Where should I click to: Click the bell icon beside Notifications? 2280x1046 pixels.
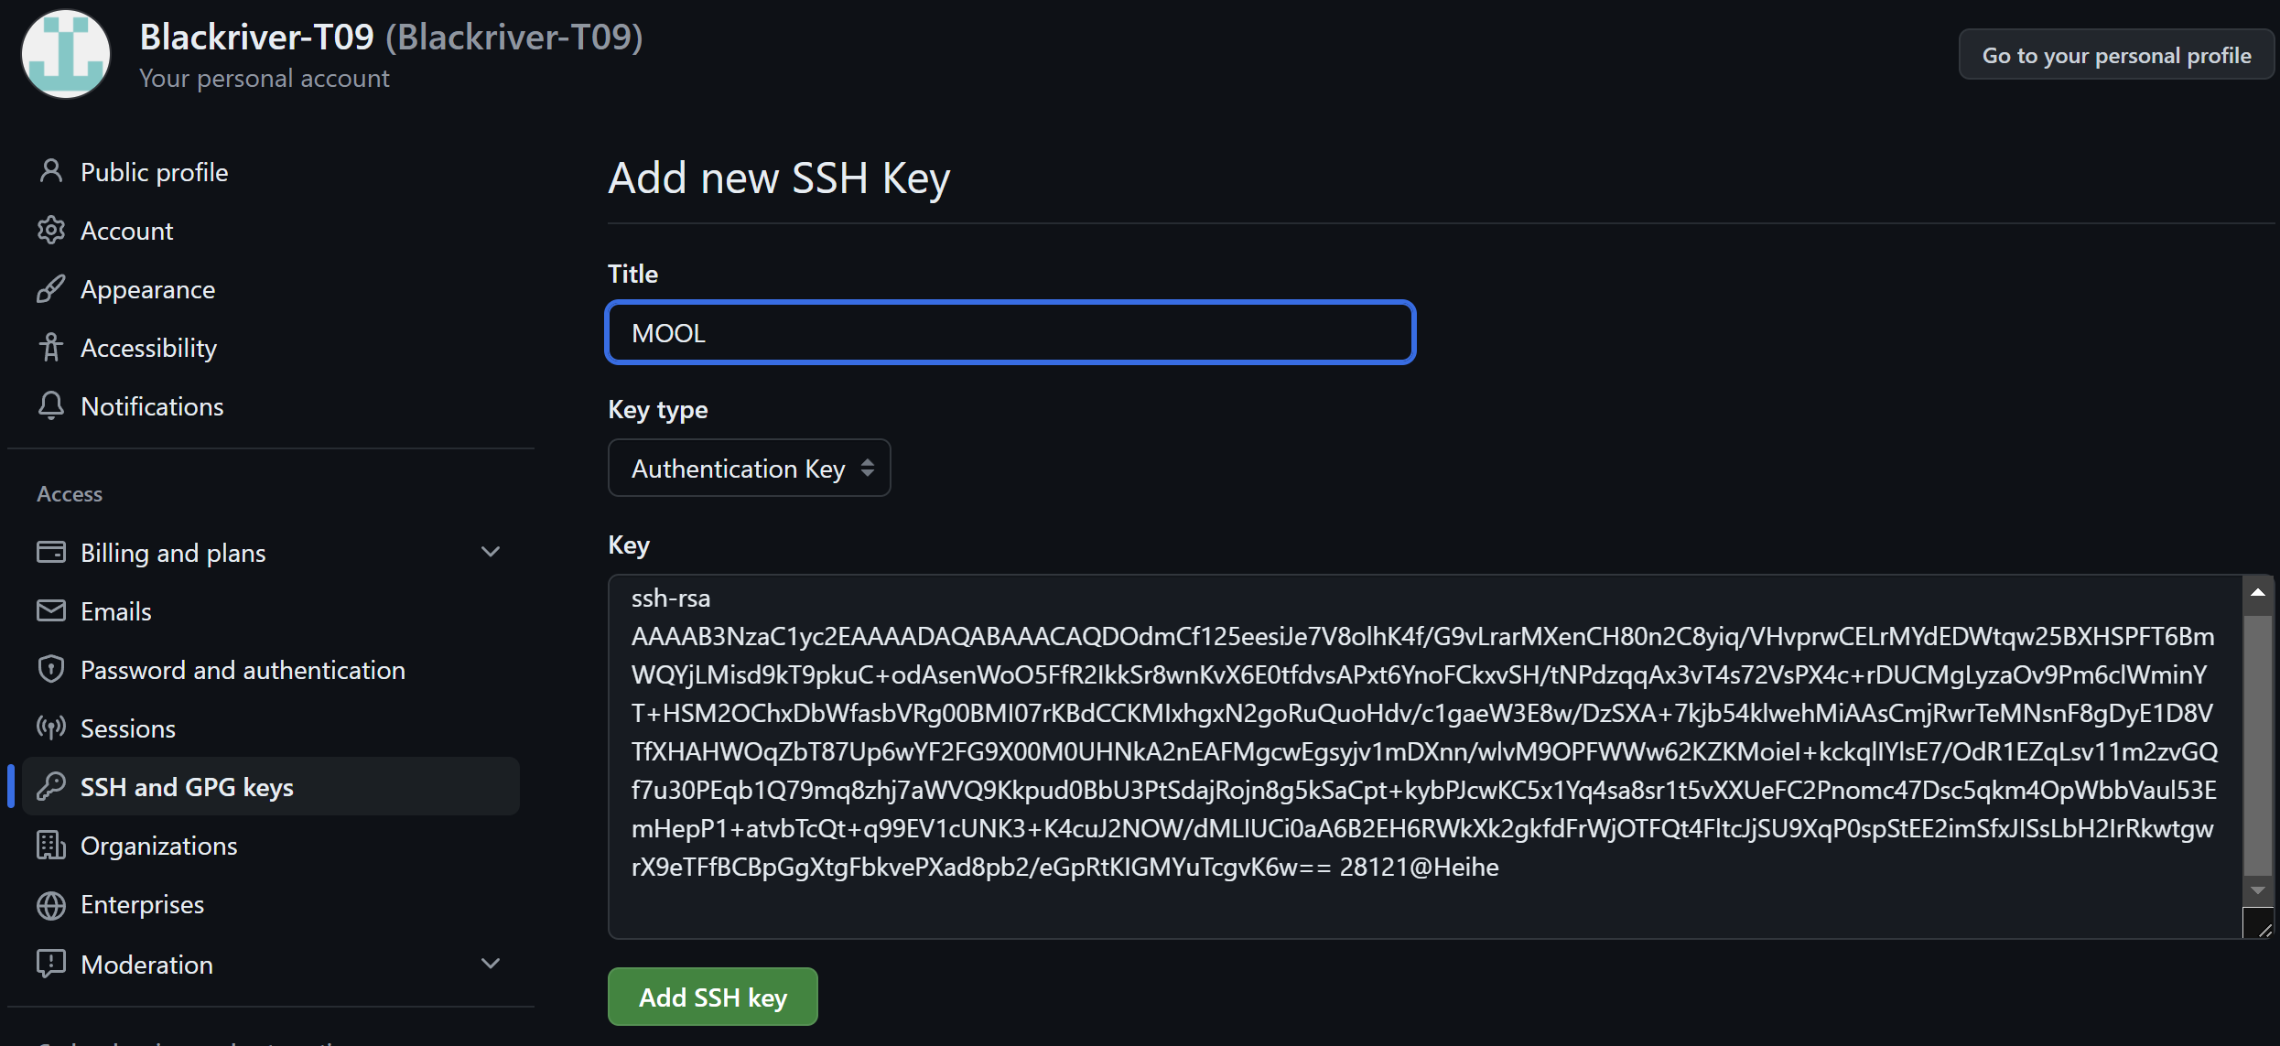[x=51, y=405]
